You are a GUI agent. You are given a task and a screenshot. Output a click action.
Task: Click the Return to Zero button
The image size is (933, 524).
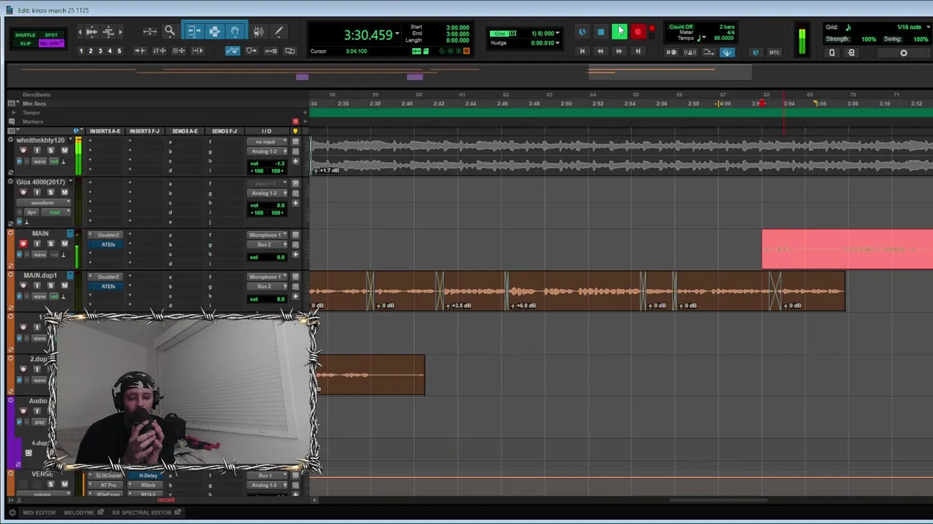pyautogui.click(x=582, y=52)
